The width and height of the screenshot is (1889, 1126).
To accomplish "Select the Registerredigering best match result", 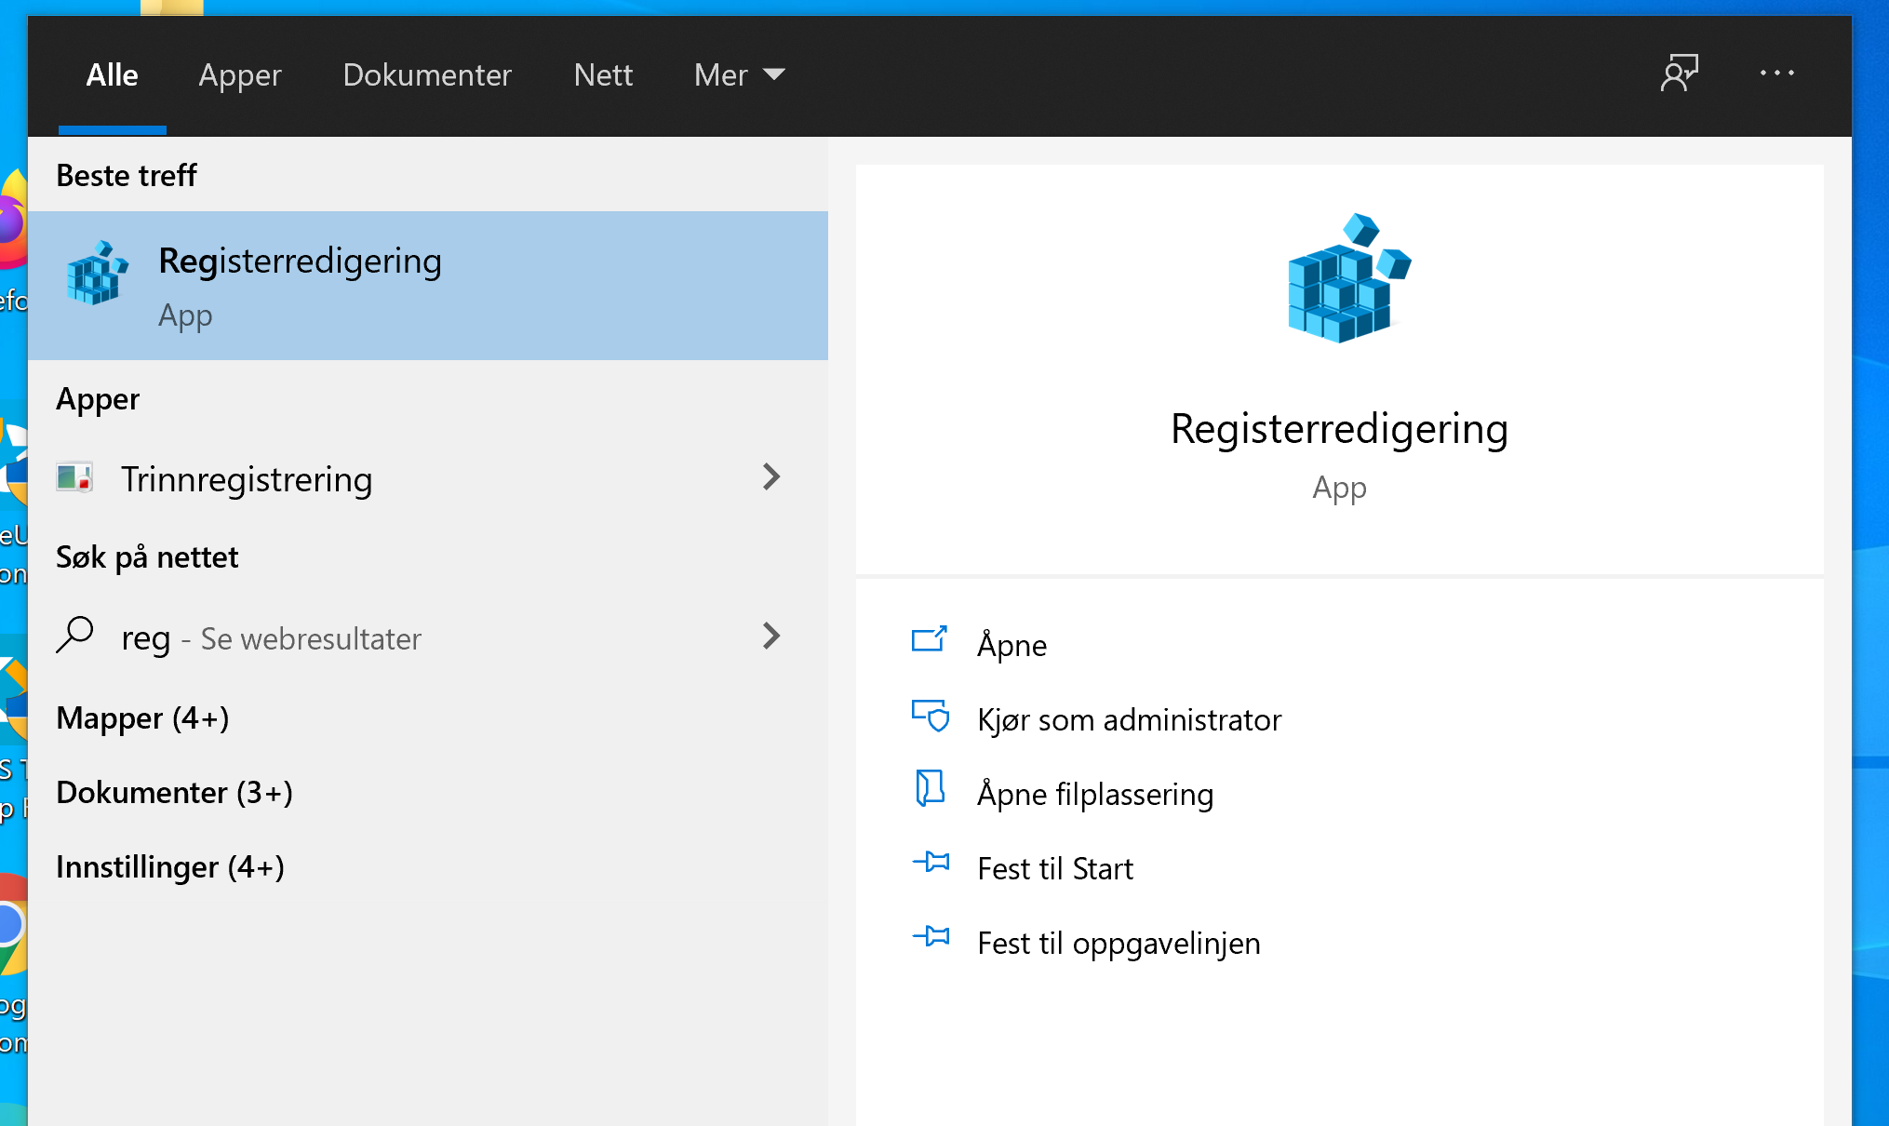I will [x=372, y=284].
